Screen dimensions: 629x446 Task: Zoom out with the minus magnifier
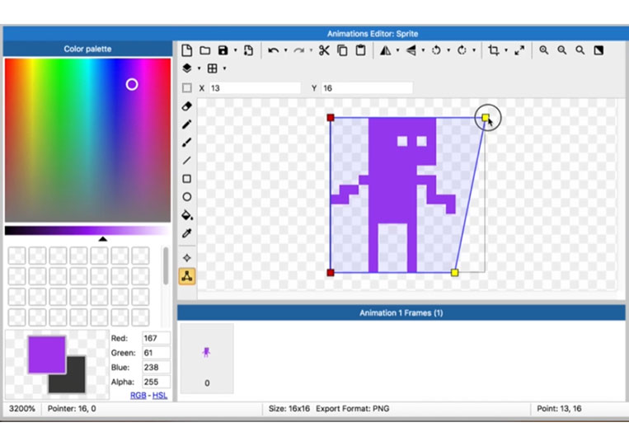pyautogui.click(x=562, y=50)
